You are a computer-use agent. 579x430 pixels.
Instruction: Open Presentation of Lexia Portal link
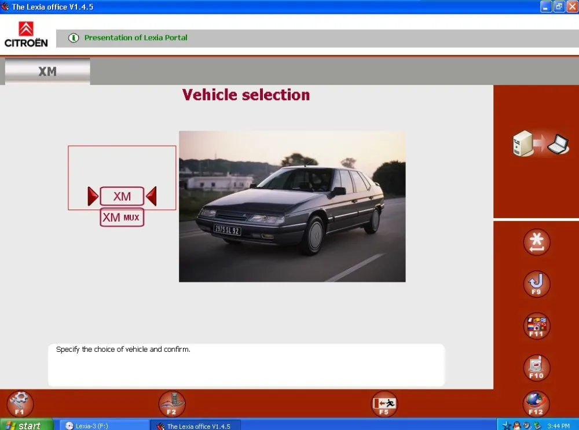pyautogui.click(x=135, y=38)
